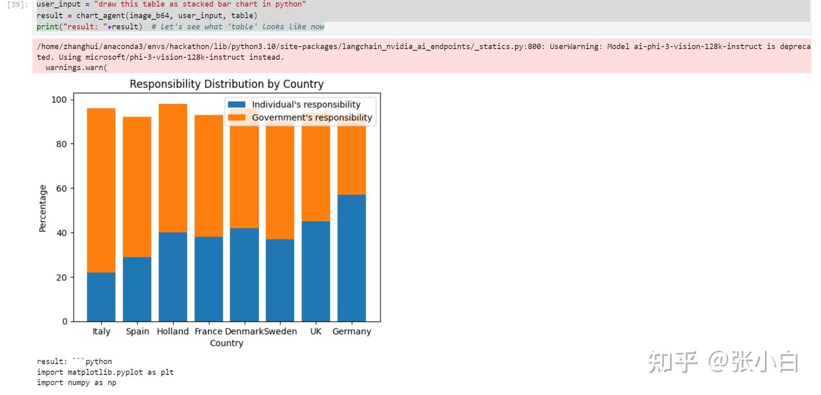
Task: Click the orange legend swatch for Government's responsibility
Action: [237, 118]
